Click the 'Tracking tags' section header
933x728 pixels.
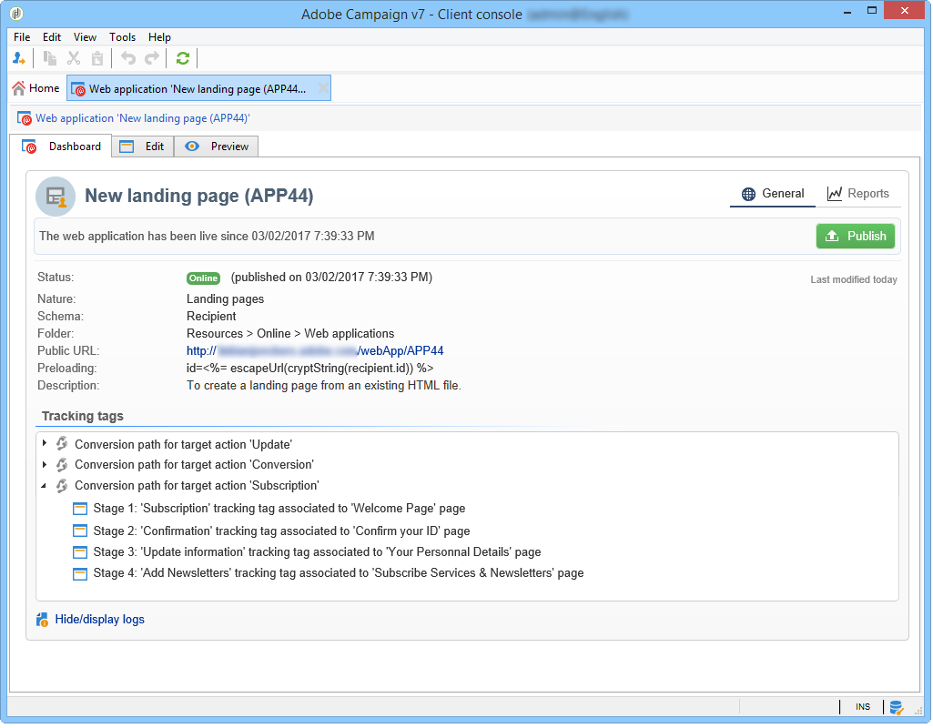(83, 417)
